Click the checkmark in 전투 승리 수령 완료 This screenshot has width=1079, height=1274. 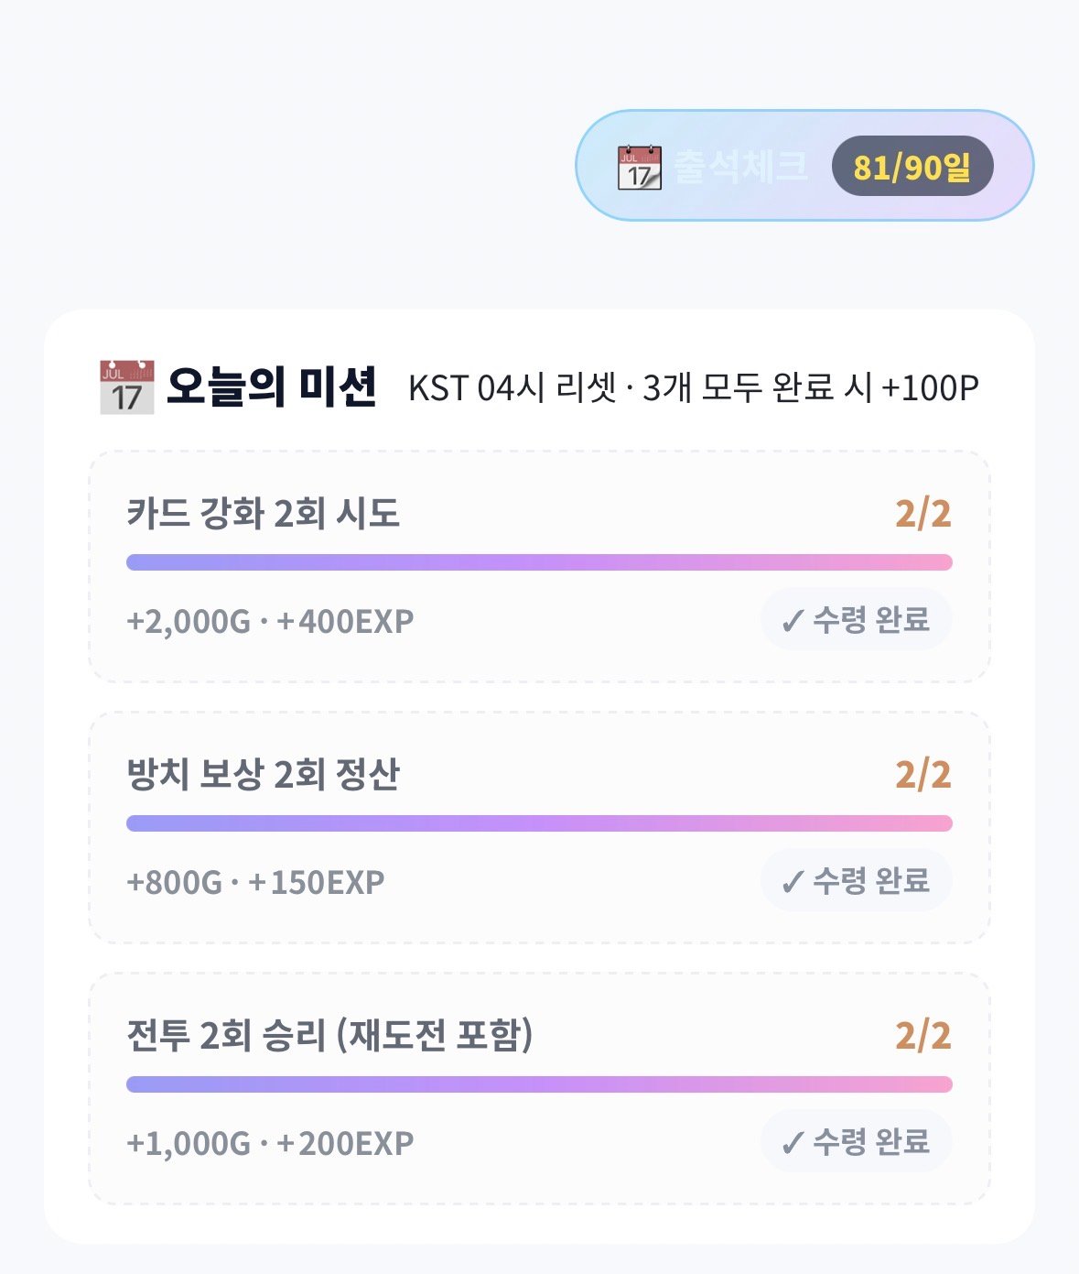click(793, 1143)
